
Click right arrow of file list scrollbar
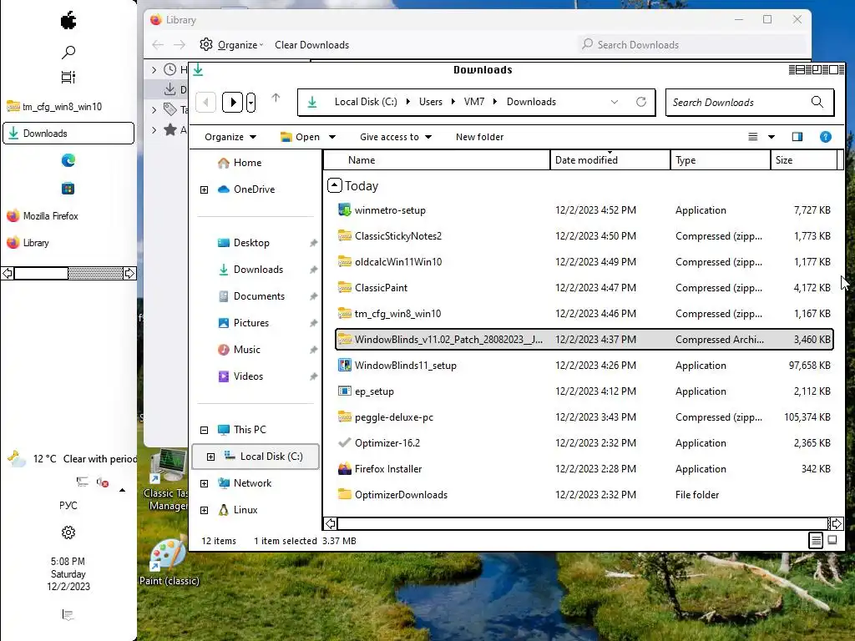click(x=837, y=524)
